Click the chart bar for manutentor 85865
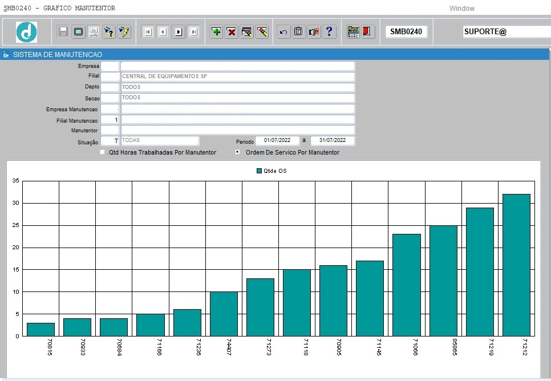The image size is (551, 381). pyautogui.click(x=443, y=281)
